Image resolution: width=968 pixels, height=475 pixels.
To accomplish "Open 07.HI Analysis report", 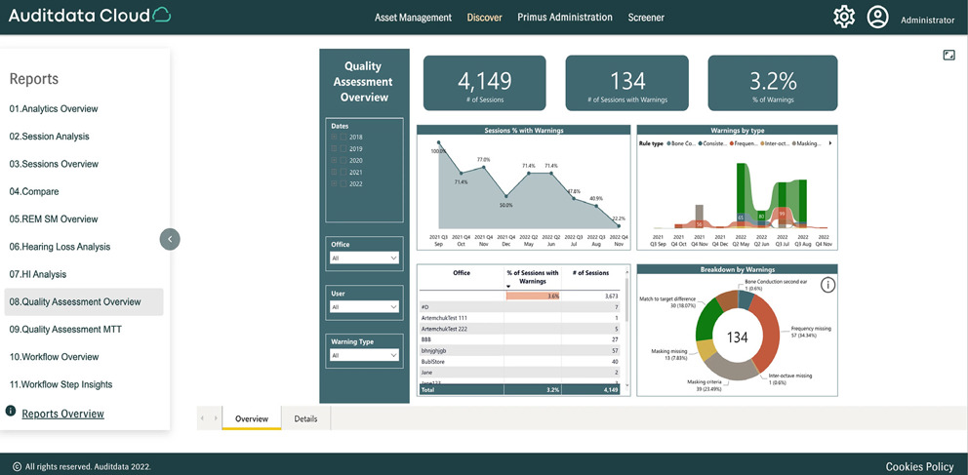I will point(38,274).
